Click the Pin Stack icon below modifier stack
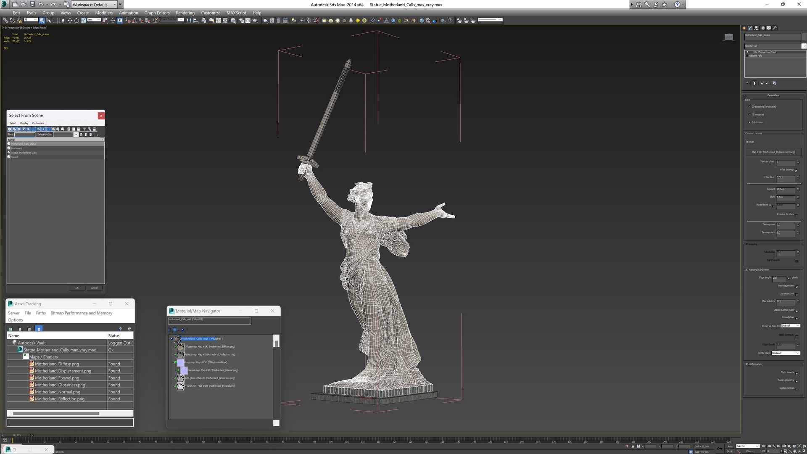 click(747, 83)
